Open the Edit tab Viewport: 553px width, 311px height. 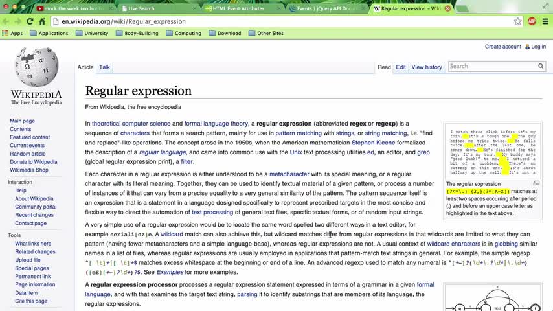[401, 67]
